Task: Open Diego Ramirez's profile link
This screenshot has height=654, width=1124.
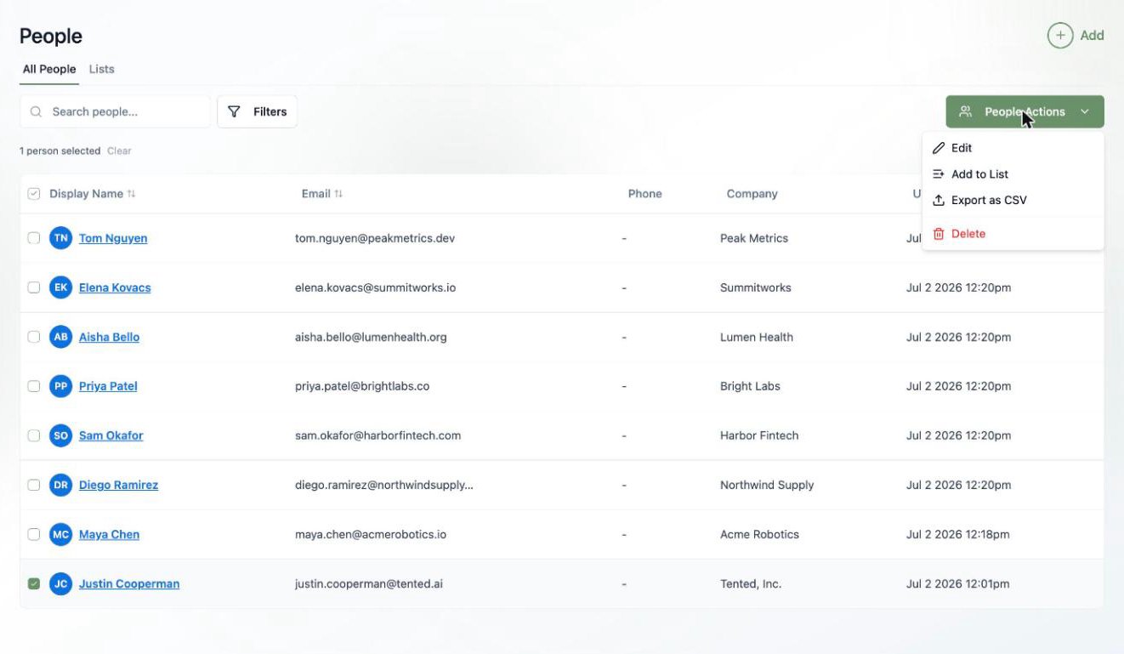Action: (x=118, y=485)
